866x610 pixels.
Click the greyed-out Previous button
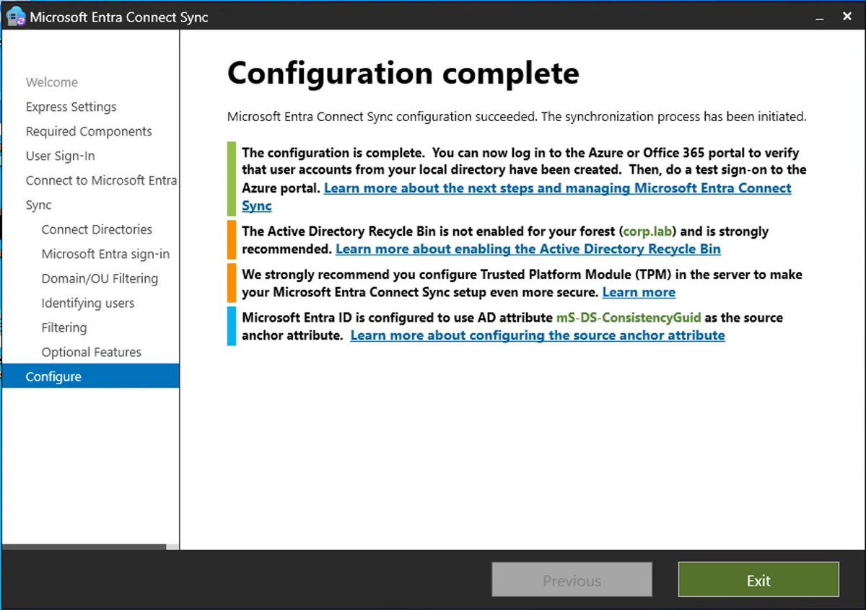pos(572,580)
